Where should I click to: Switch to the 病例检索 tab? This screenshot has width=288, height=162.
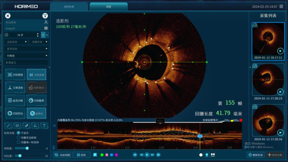(x=69, y=7)
